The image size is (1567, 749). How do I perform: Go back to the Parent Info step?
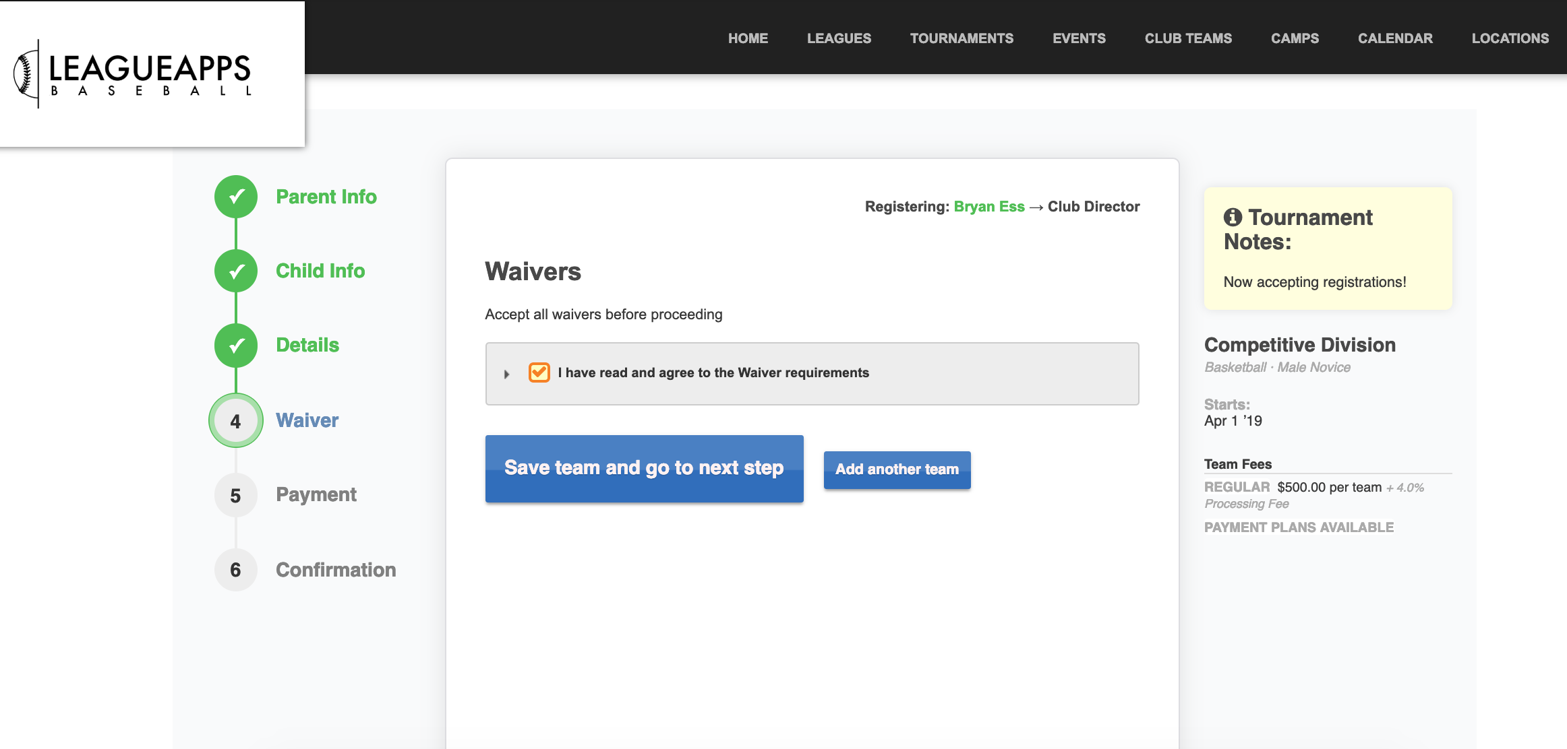point(326,197)
